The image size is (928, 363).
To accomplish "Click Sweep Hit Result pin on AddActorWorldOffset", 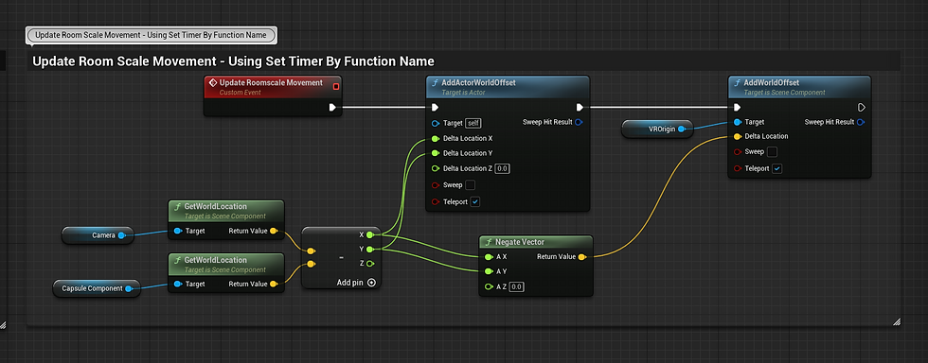I will point(579,122).
